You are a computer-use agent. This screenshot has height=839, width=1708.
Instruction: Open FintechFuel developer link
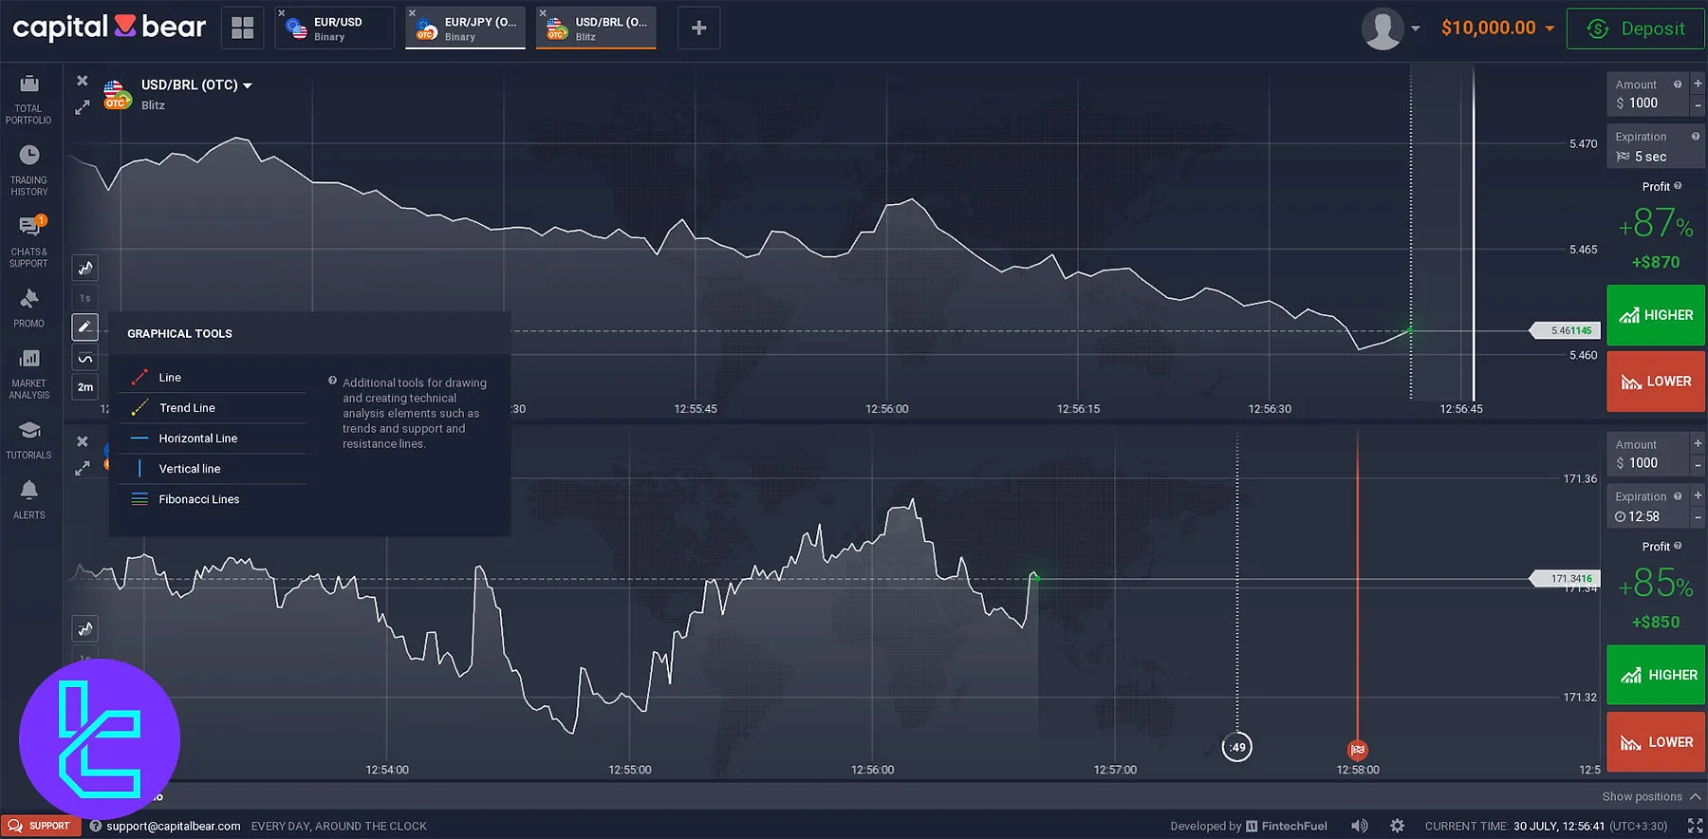(1286, 826)
